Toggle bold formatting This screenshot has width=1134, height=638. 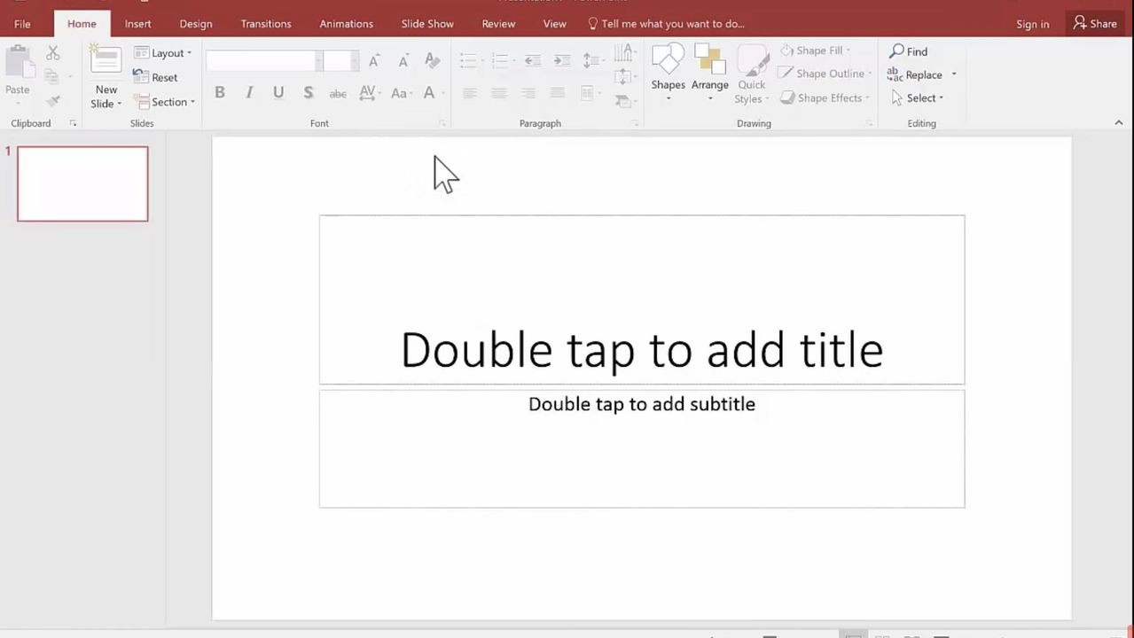219,92
